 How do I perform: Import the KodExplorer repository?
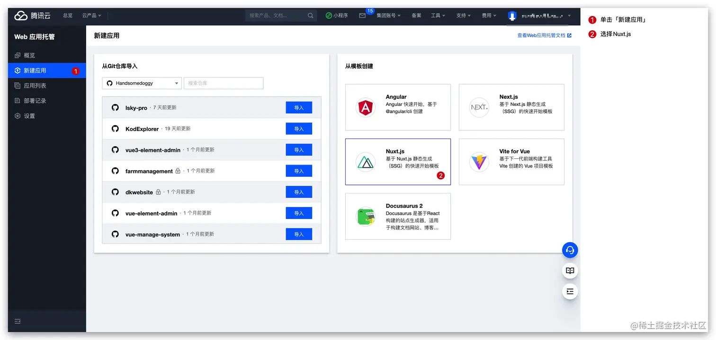[x=299, y=129]
